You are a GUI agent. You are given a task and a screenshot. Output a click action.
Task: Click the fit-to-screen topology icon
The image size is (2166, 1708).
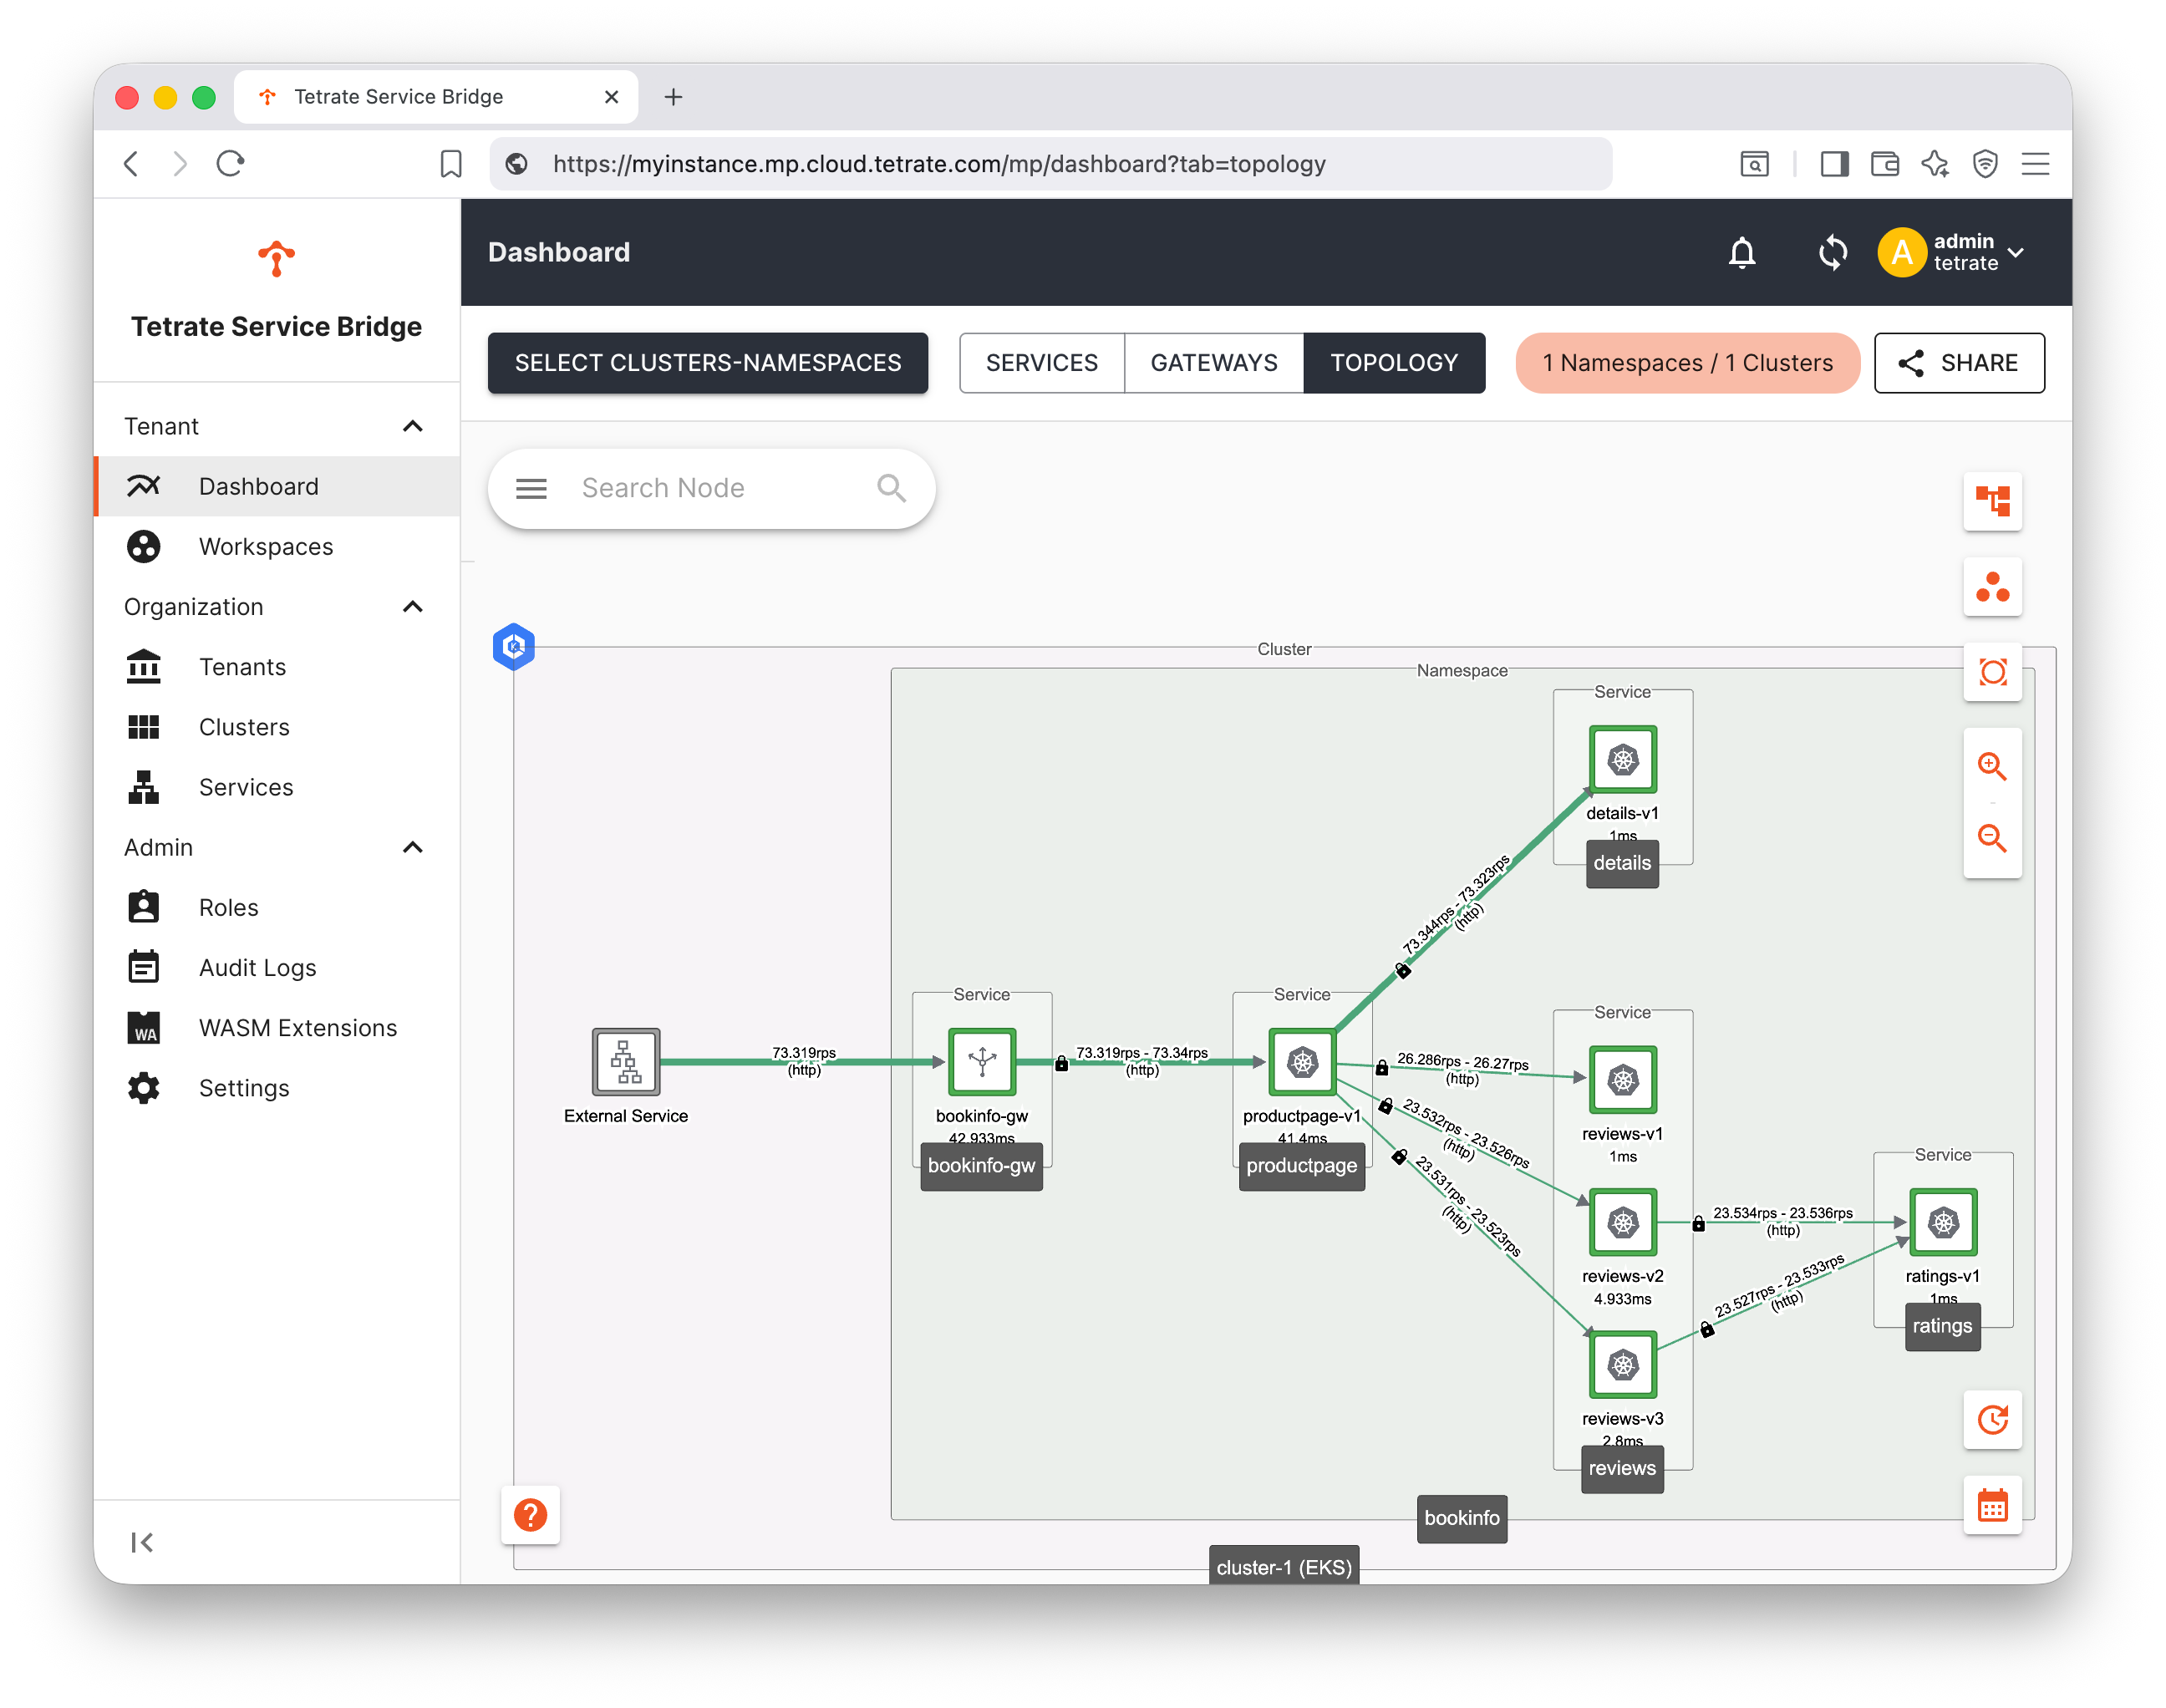pos(1991,672)
